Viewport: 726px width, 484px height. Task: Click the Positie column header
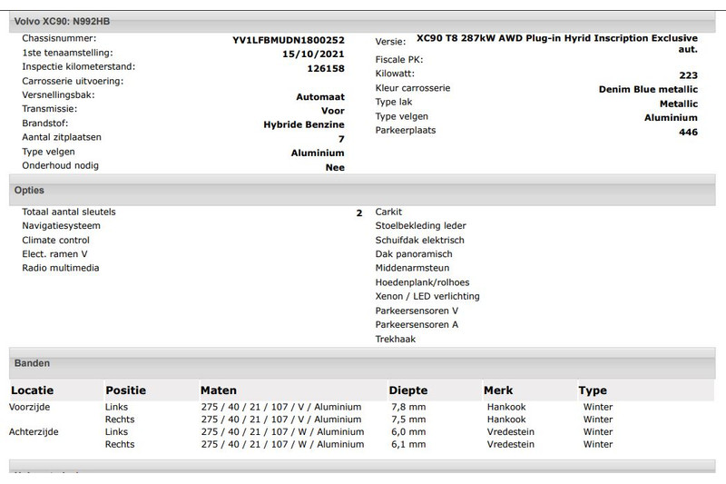tap(125, 390)
